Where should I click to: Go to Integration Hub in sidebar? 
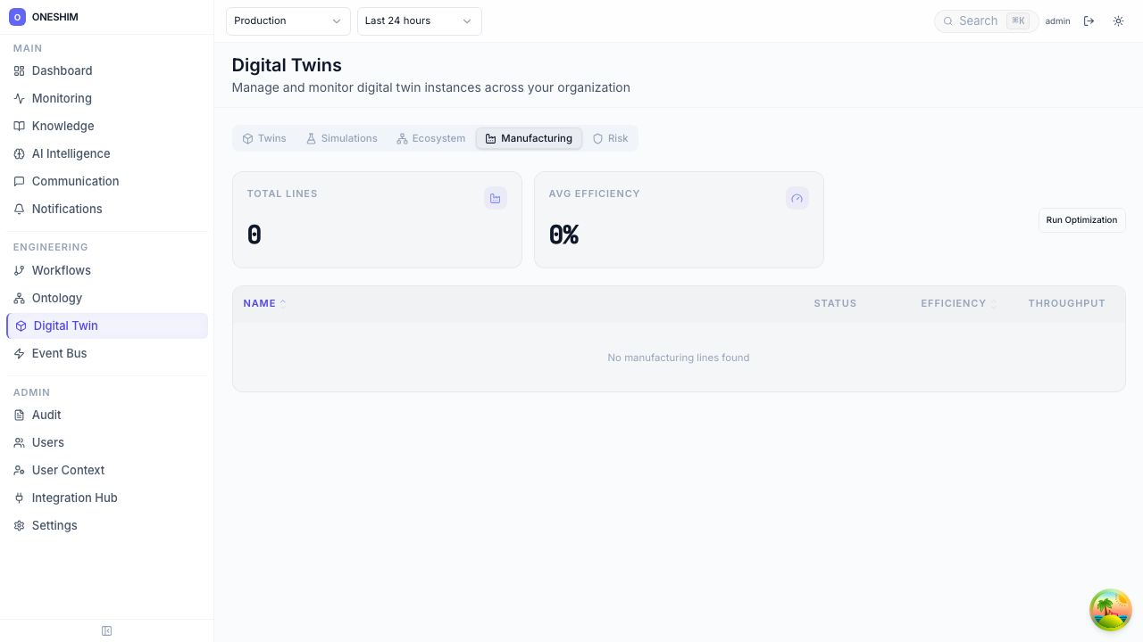tap(74, 498)
